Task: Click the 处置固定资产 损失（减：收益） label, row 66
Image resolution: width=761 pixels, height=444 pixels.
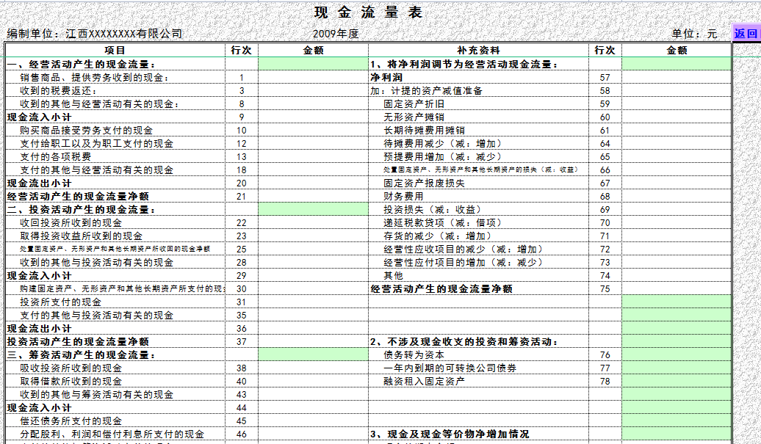Action: pos(480,170)
